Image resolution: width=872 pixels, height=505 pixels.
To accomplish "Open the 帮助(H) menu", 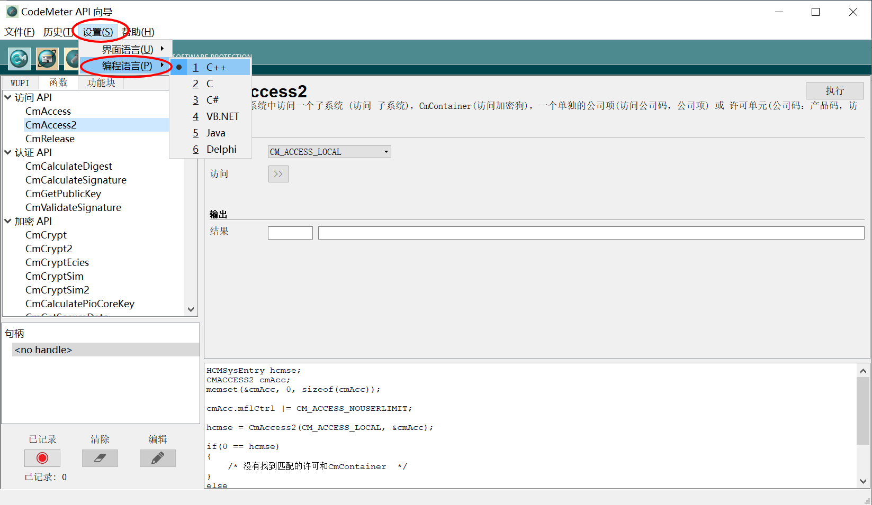I will pyautogui.click(x=138, y=32).
